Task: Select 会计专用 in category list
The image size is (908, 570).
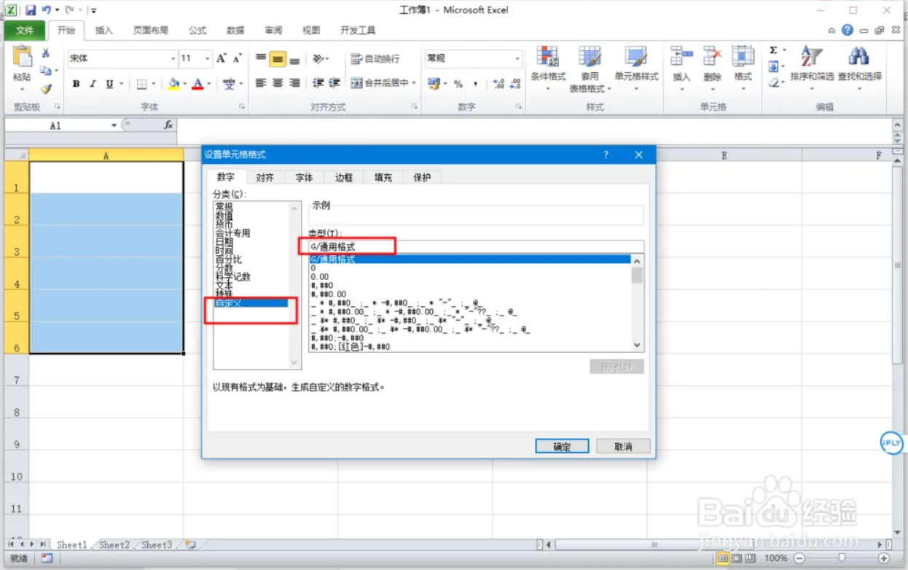Action: 232,233
